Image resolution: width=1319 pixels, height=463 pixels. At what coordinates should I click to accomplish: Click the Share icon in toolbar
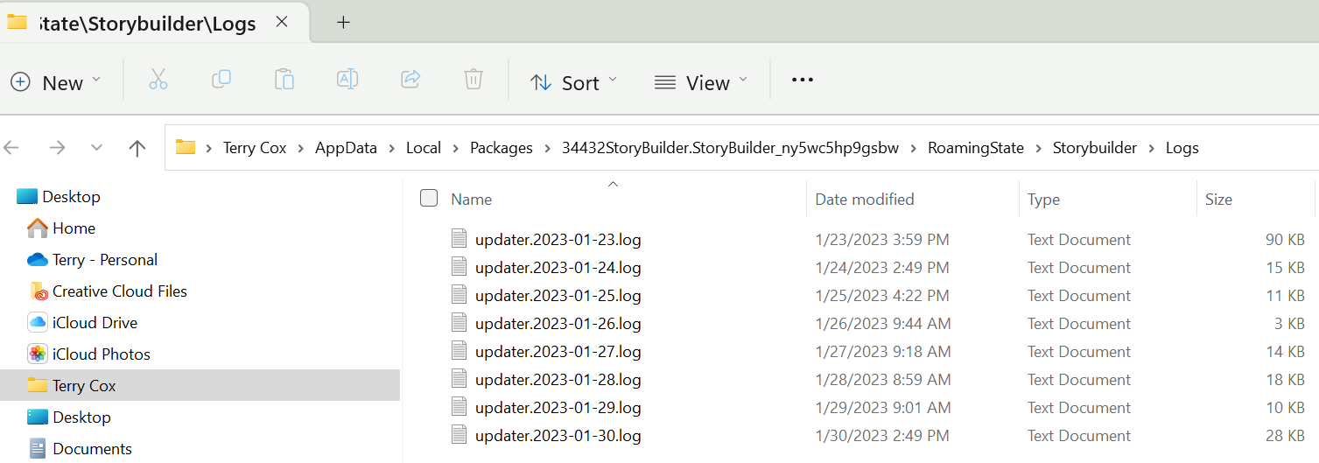[410, 80]
